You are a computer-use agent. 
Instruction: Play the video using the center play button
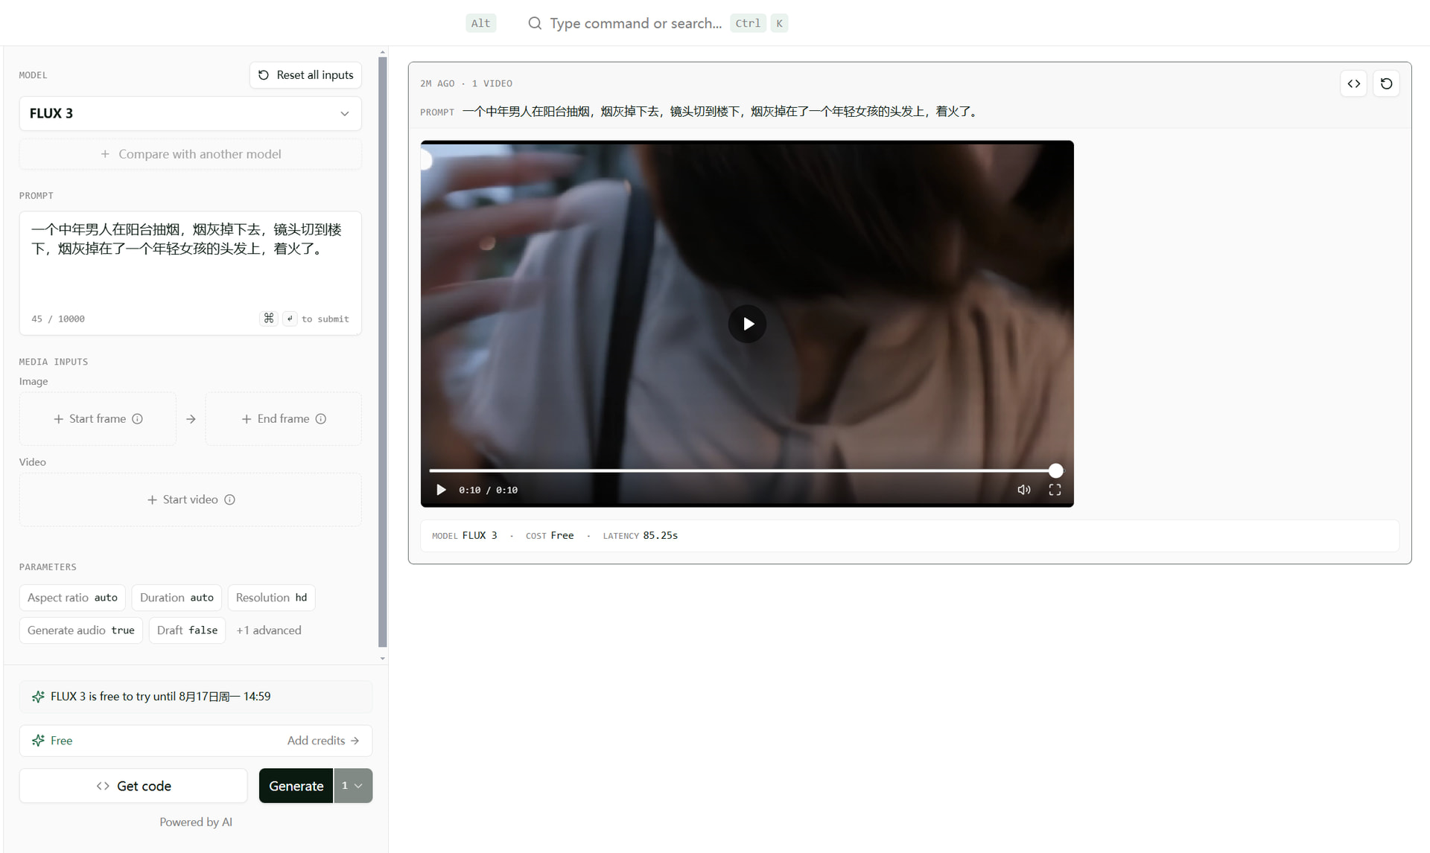tap(747, 324)
